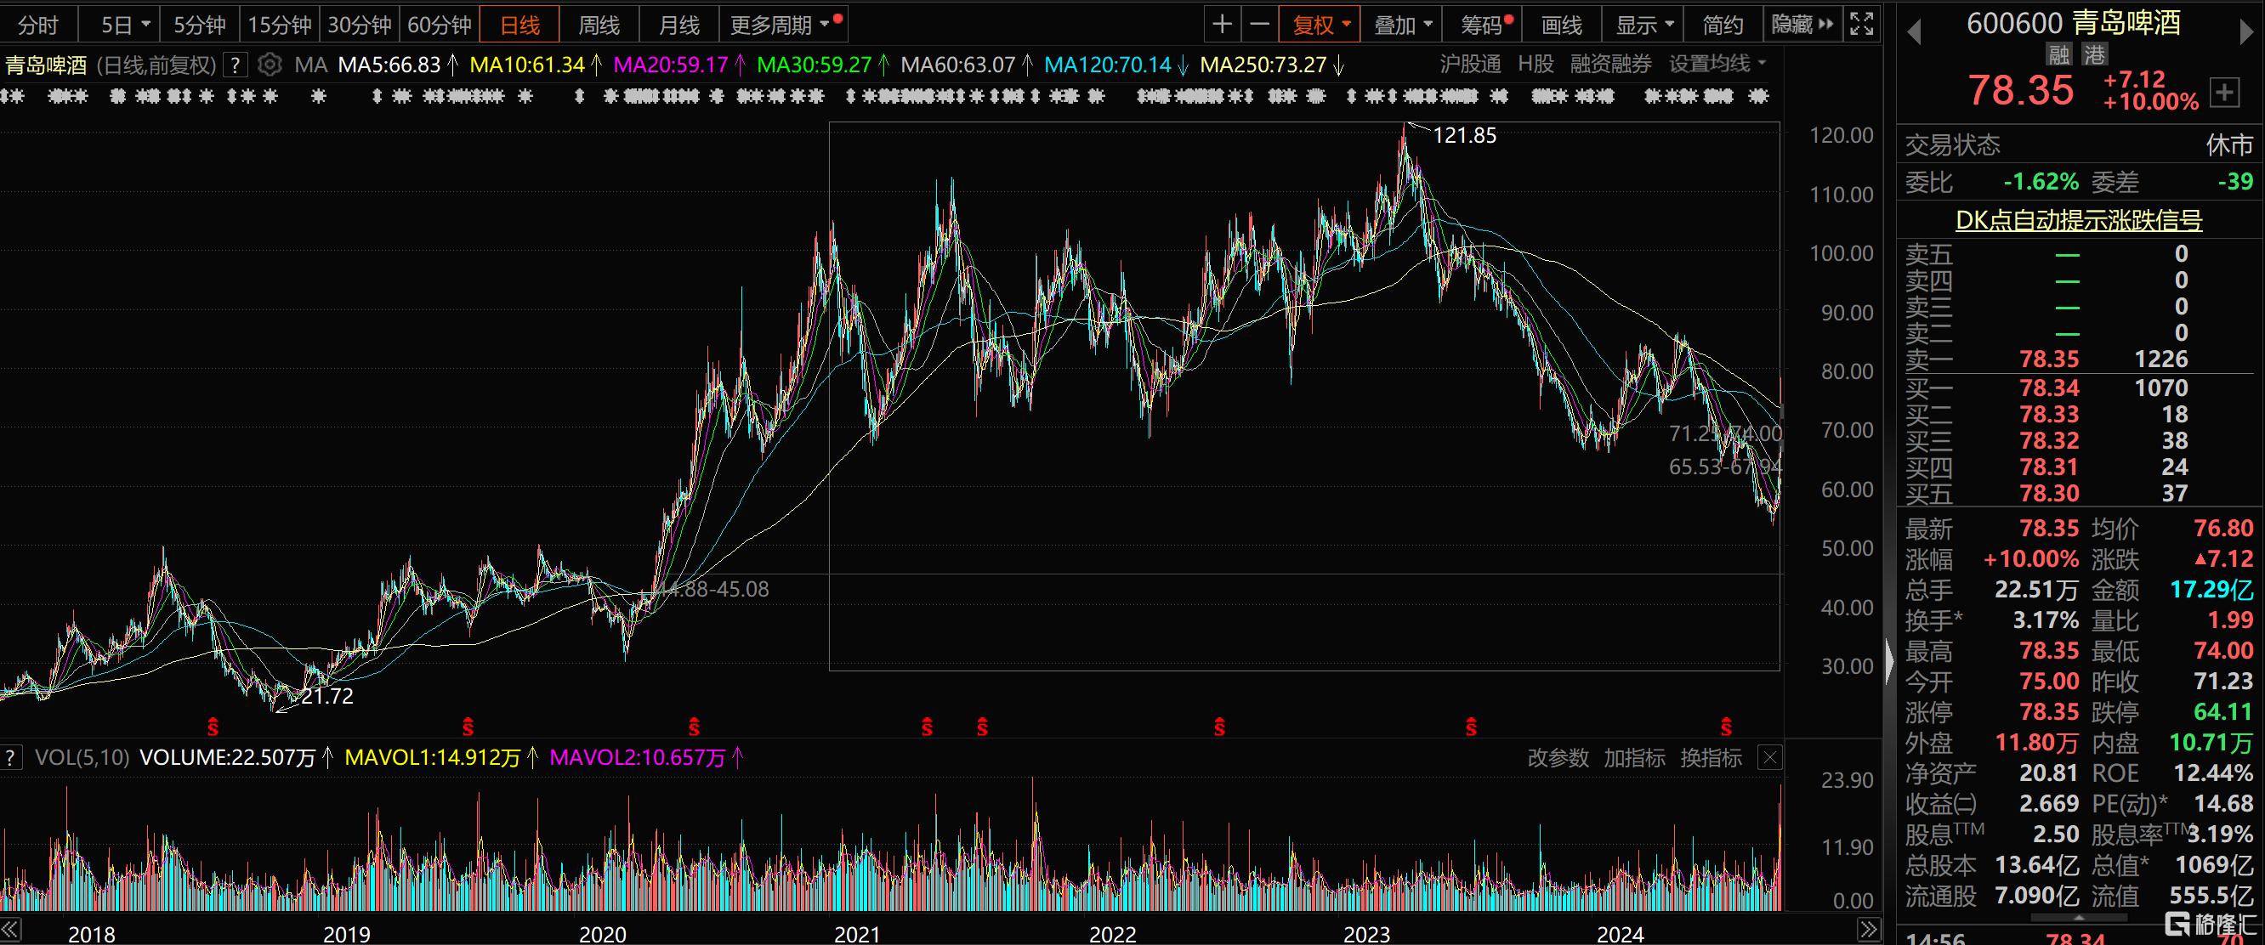This screenshot has width=2265, height=945.
Task: Toggle 简约 simple mode
Action: [1723, 25]
